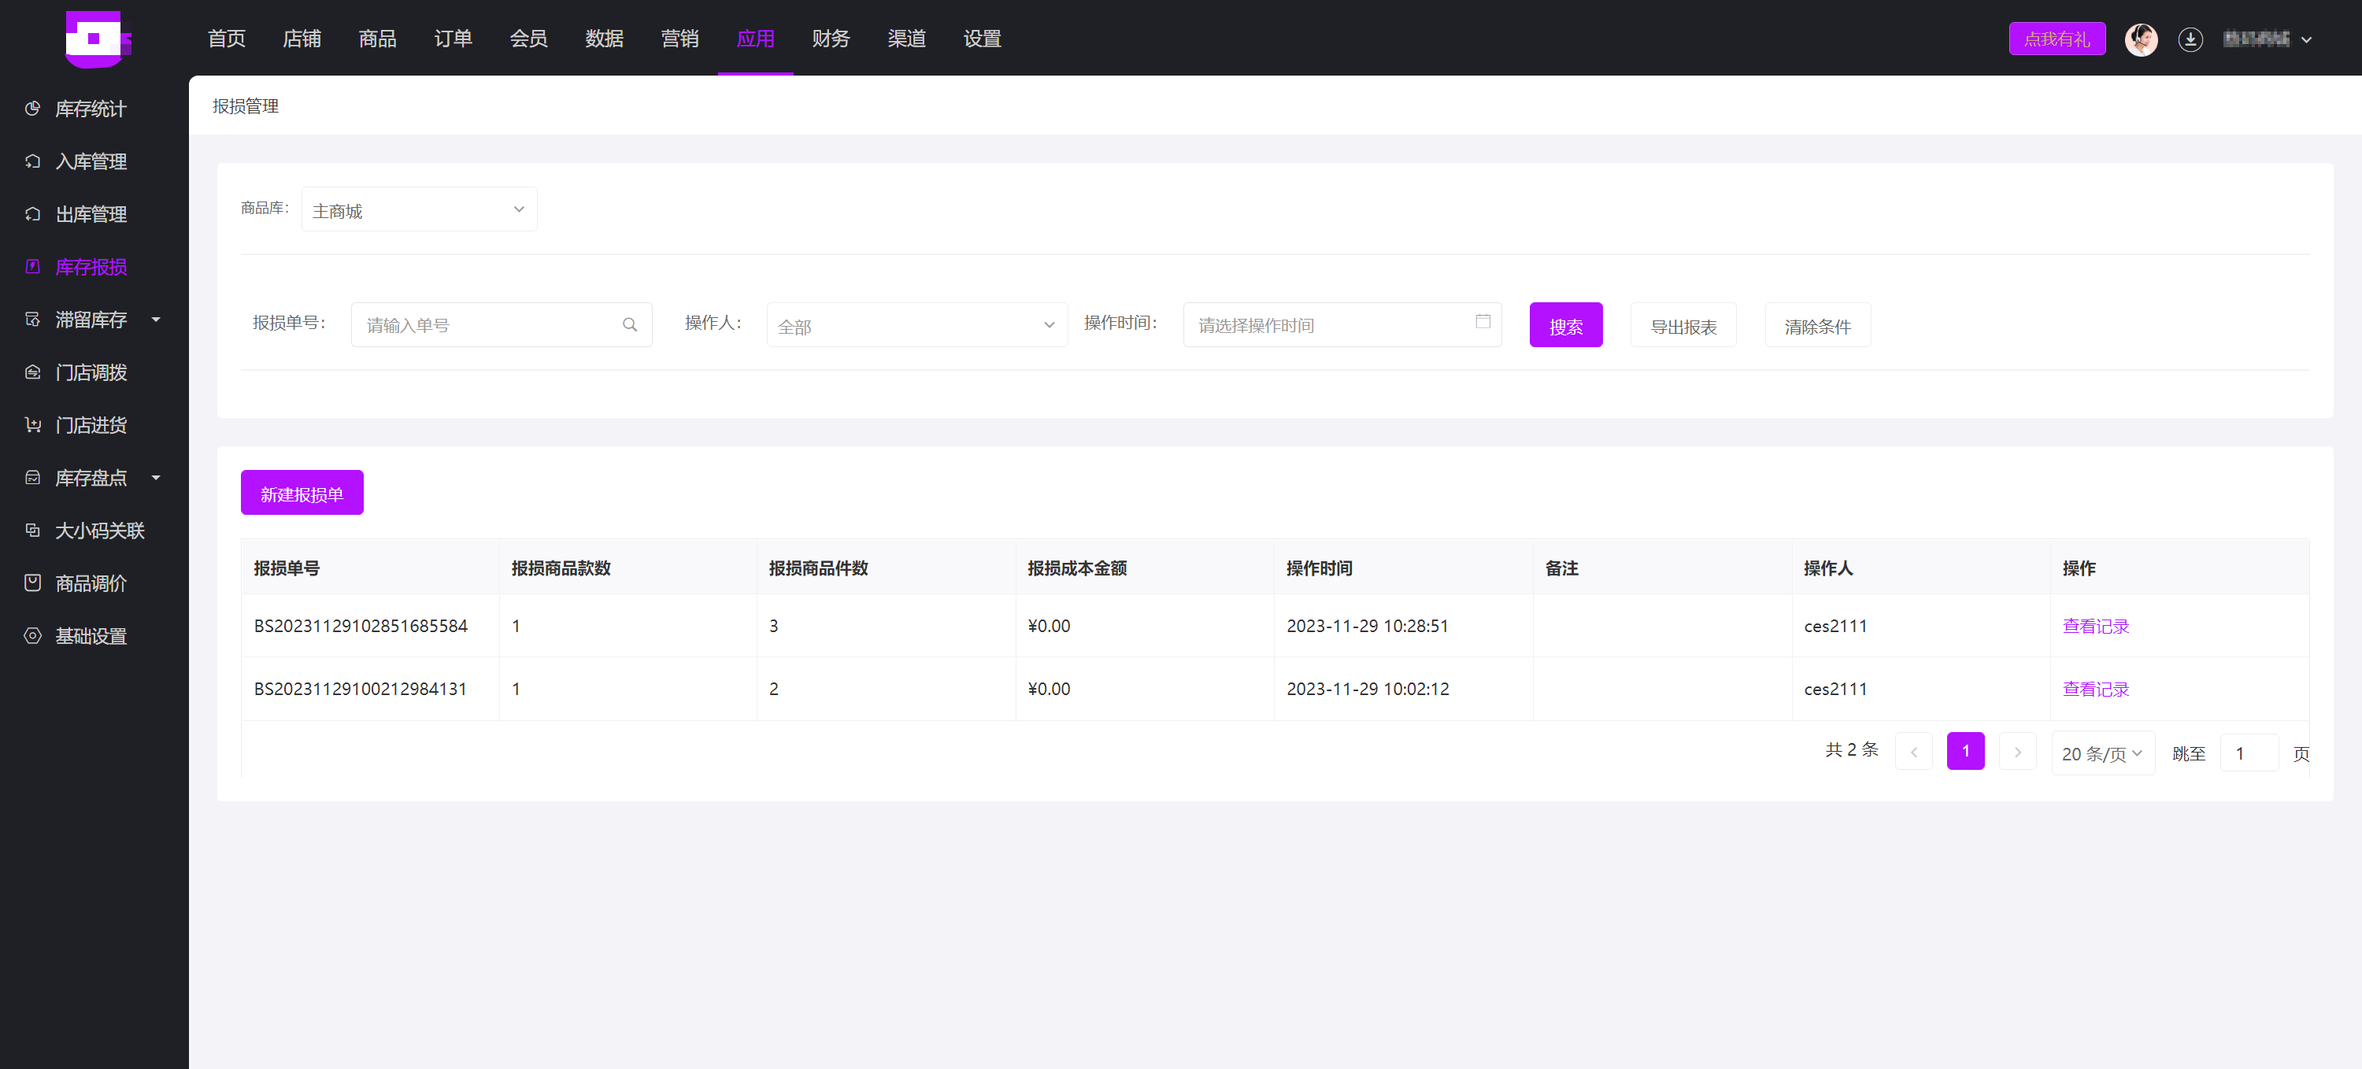Click the user avatar picture
The image size is (2362, 1069).
tap(2140, 39)
